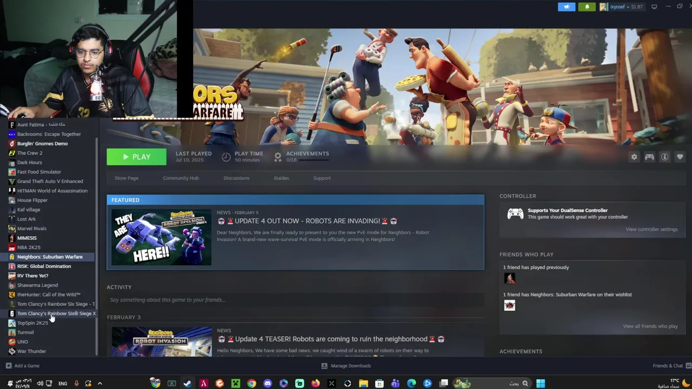The width and height of the screenshot is (692, 389).
Task: Open the Store Page tab
Action: 127,178
